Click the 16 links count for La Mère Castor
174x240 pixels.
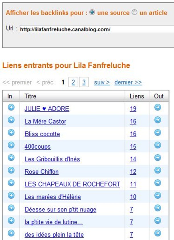pos(133,121)
